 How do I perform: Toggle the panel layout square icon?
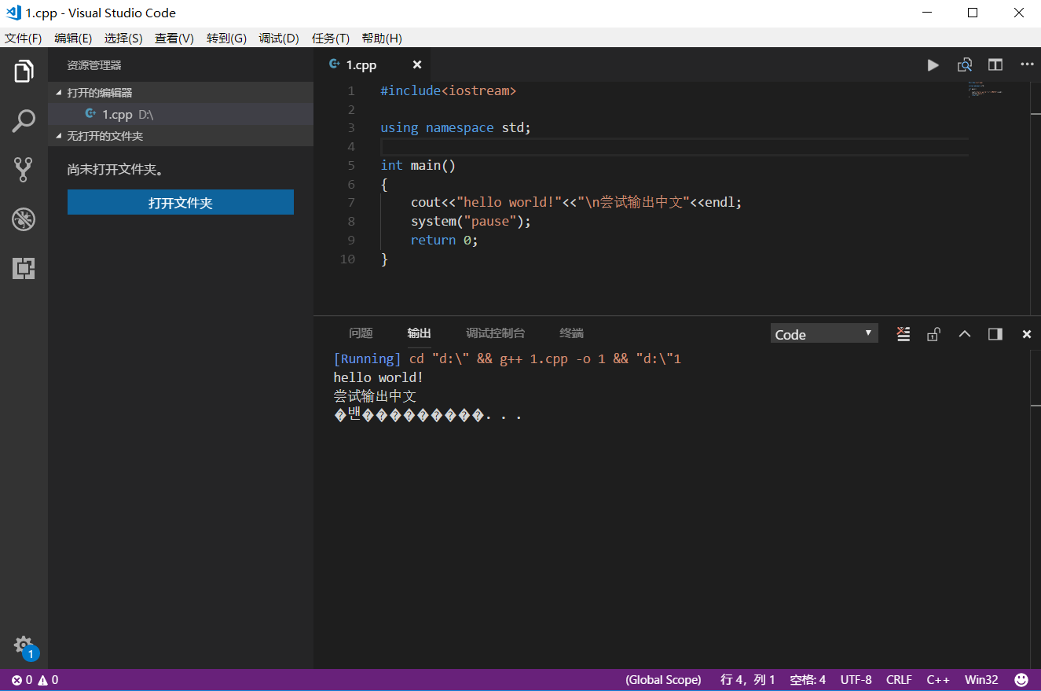click(x=995, y=333)
